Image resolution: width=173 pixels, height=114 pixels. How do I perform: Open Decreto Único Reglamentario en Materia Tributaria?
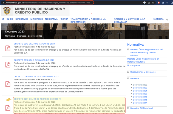click(143, 60)
